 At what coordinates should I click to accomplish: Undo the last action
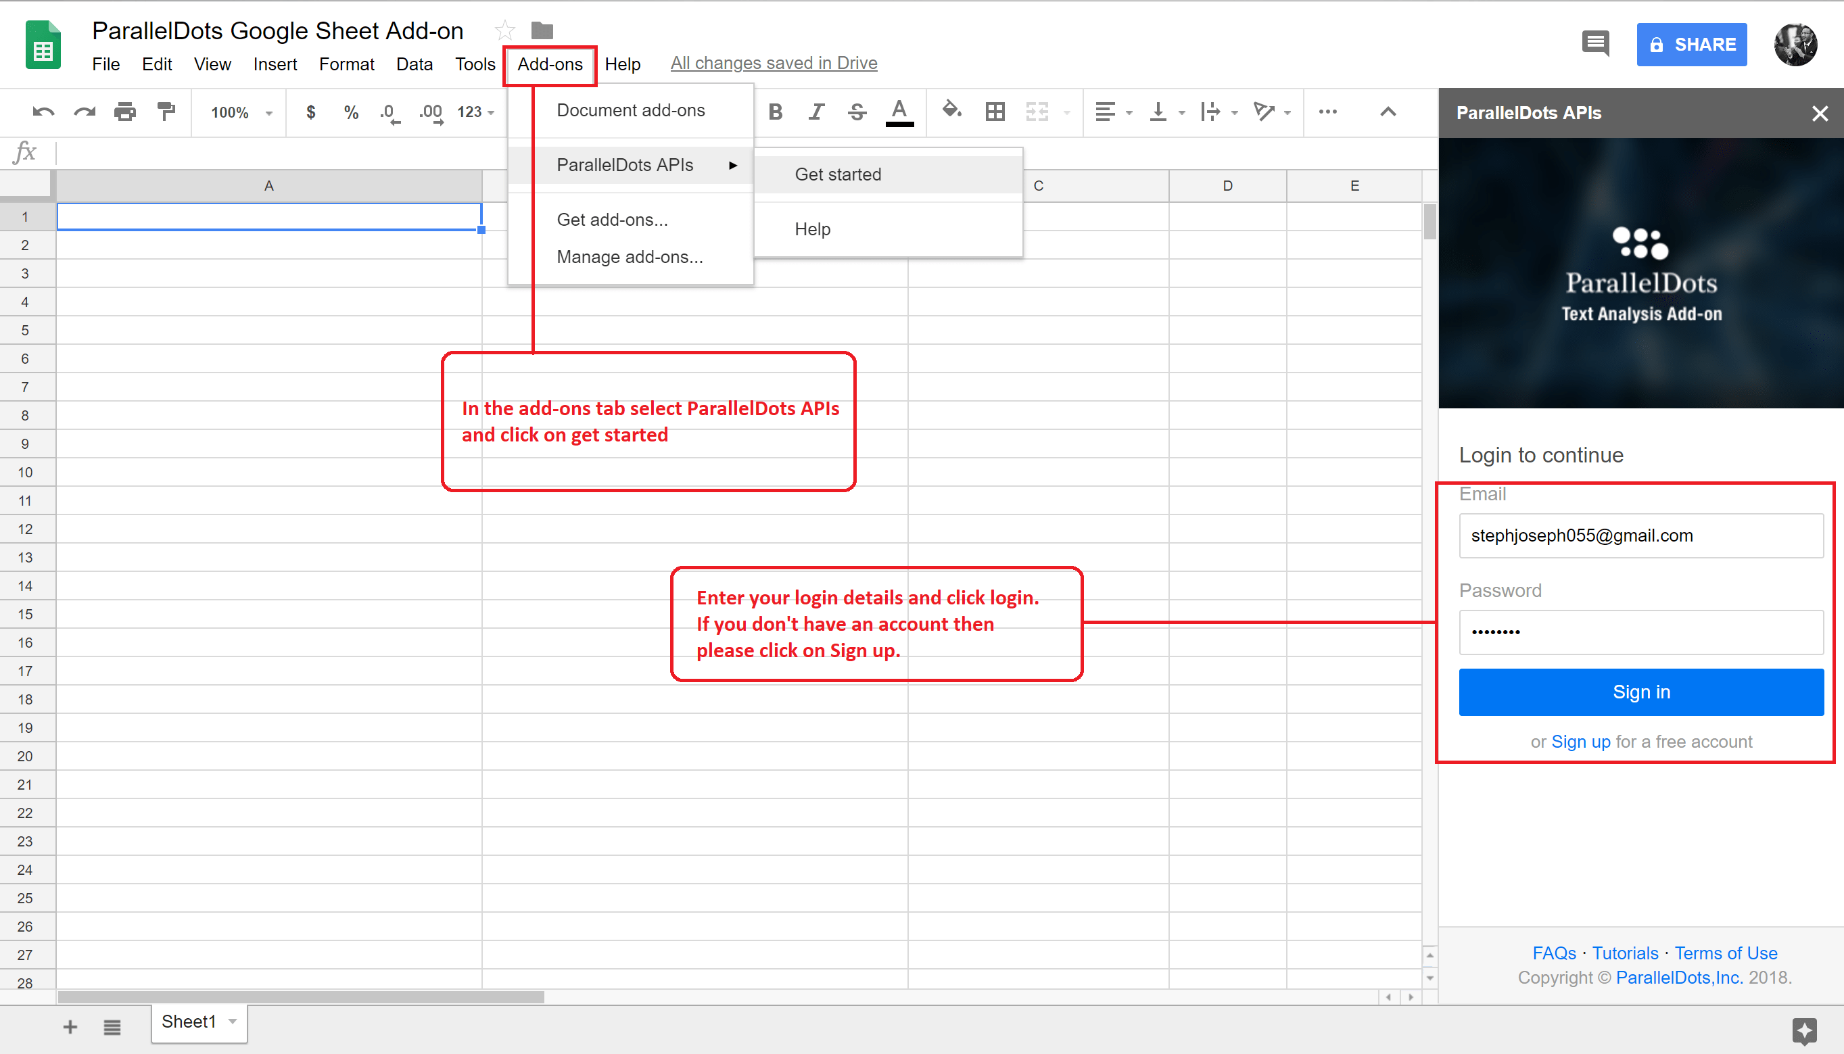click(x=43, y=112)
